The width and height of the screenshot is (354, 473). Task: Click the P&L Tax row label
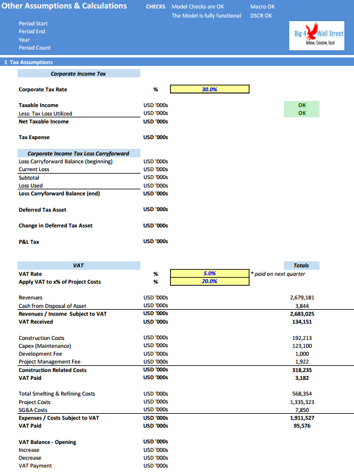[29, 241]
